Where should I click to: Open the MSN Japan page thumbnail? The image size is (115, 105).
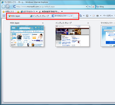click(x=27, y=36)
